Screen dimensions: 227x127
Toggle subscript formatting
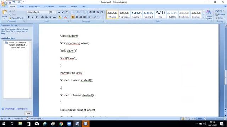46,17
